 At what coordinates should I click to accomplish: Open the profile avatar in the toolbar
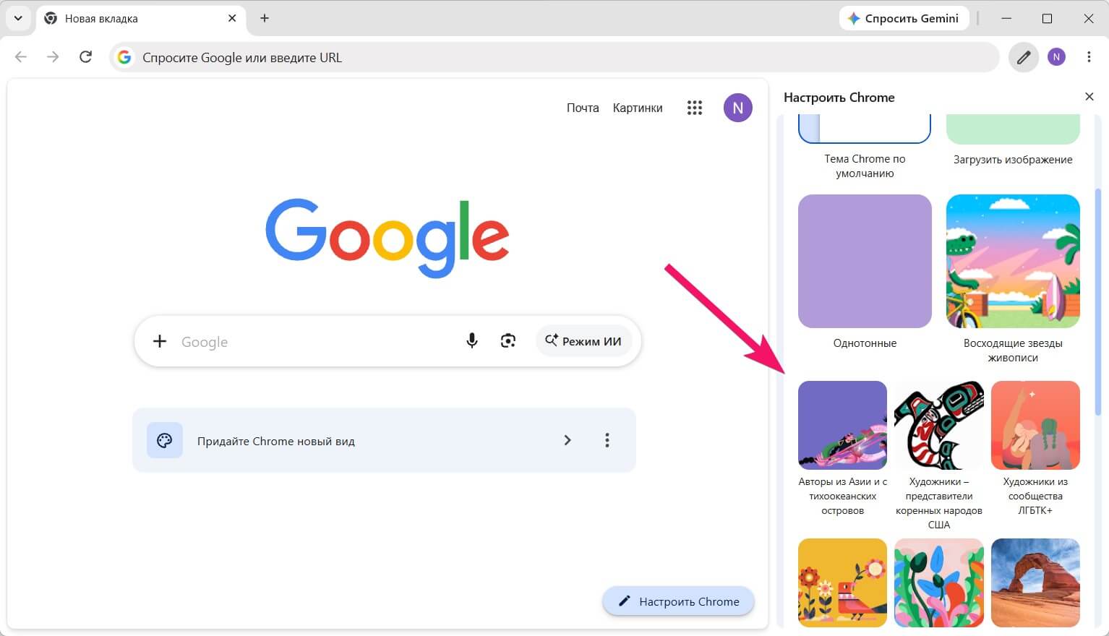(x=1057, y=57)
